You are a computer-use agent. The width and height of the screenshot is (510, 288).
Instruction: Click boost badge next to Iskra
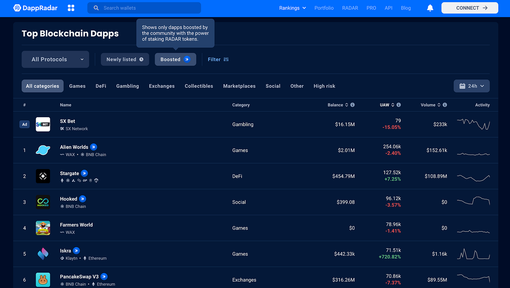tap(76, 250)
